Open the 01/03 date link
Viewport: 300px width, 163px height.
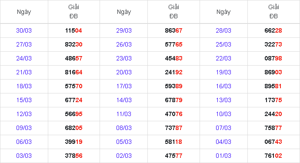tap(223, 156)
